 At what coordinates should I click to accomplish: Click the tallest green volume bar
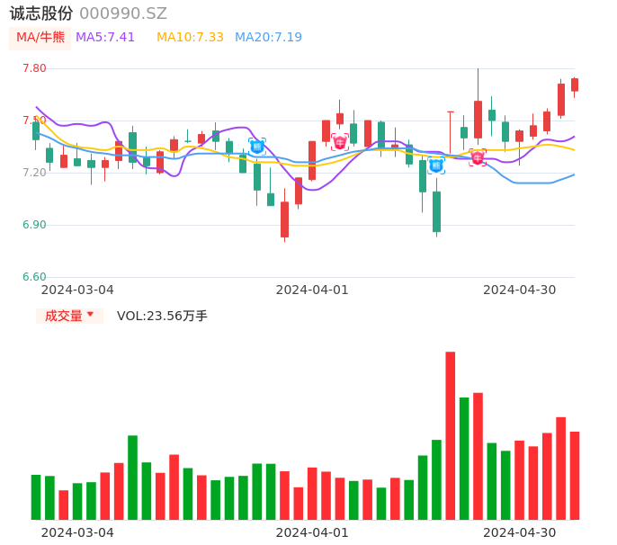click(x=464, y=458)
